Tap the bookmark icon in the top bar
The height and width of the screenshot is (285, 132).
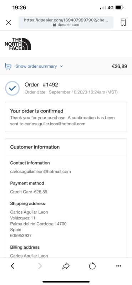pos(123,22)
